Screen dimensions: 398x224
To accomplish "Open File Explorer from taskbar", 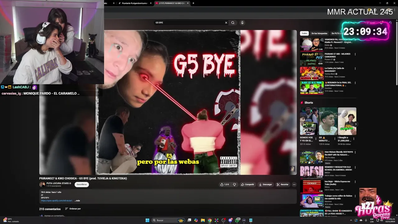I will tap(203, 220).
